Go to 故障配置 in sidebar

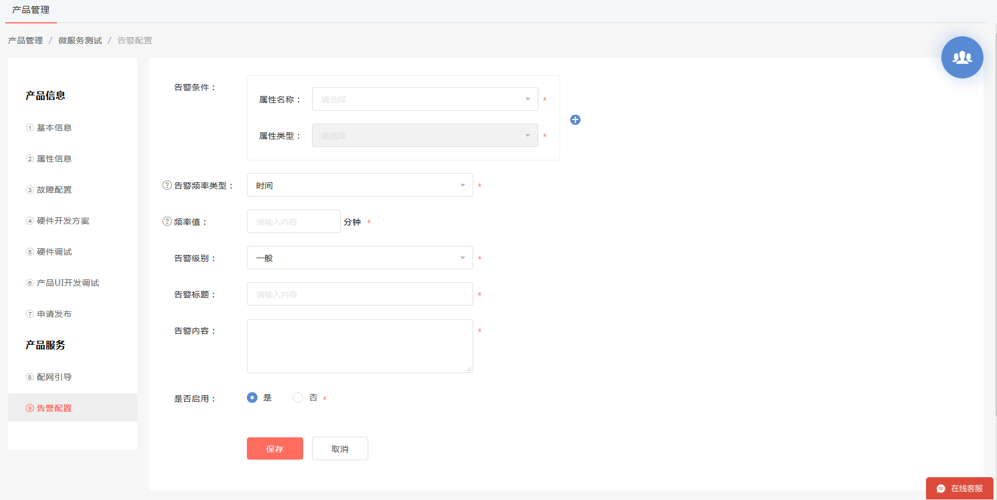tap(54, 190)
